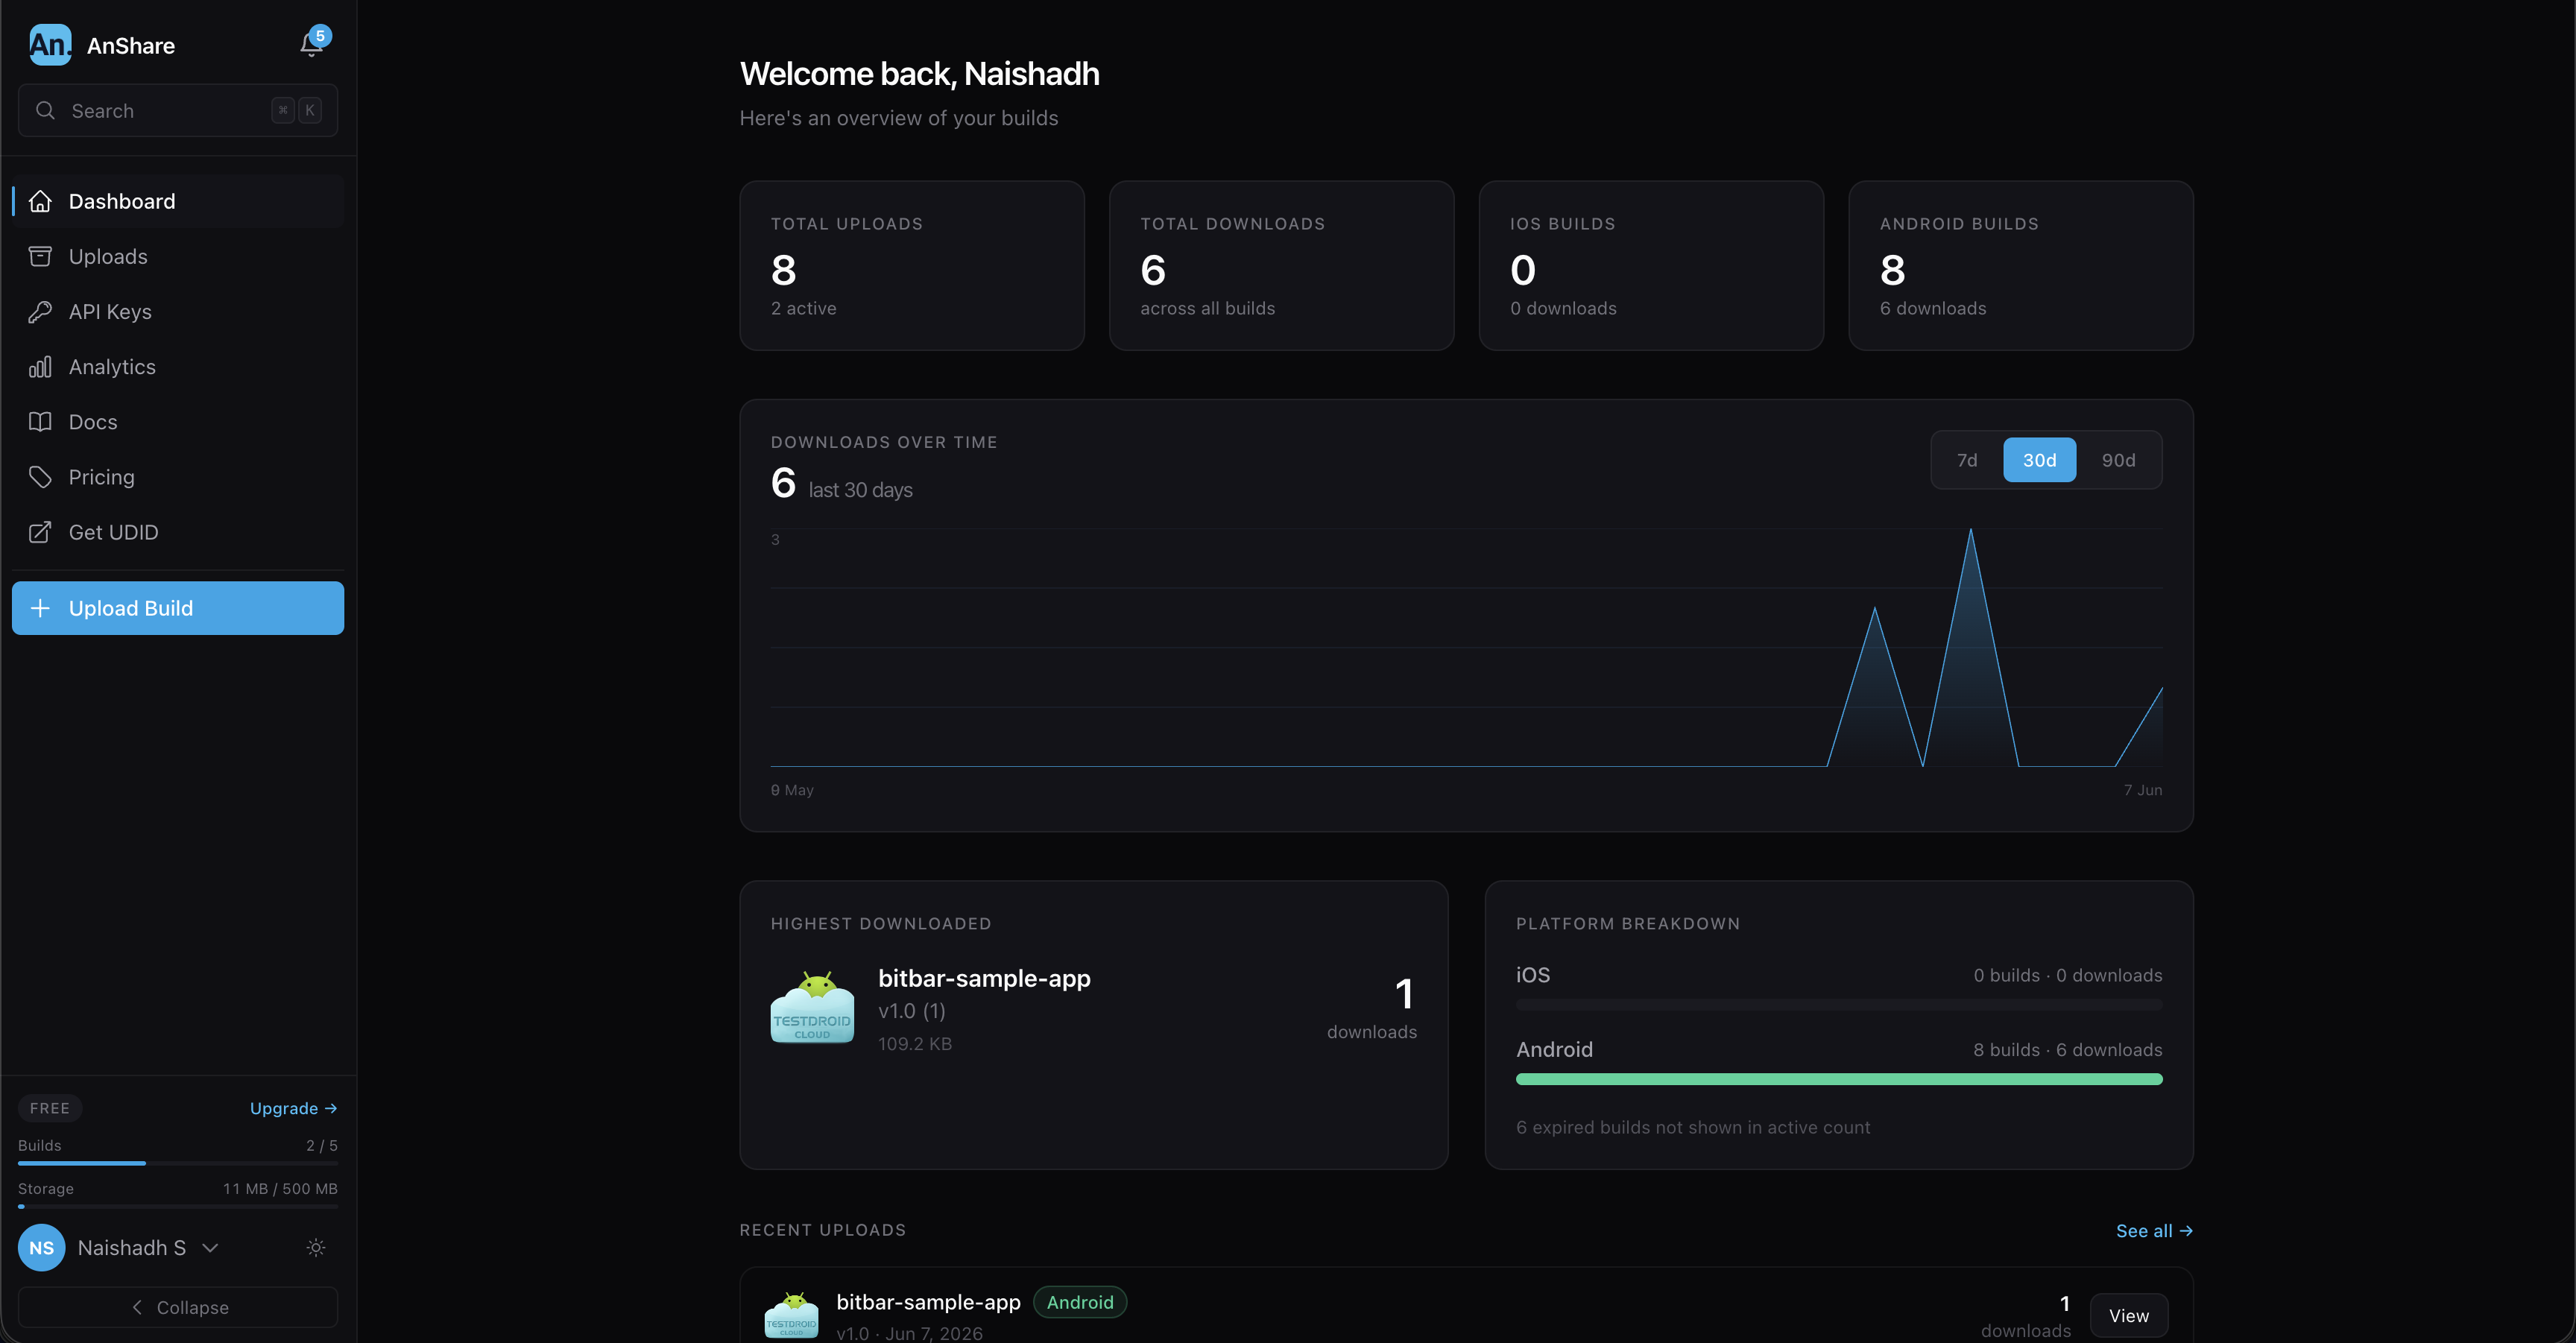Image resolution: width=2576 pixels, height=1343 pixels.
Task: Click See all recent uploads
Action: tap(2154, 1231)
